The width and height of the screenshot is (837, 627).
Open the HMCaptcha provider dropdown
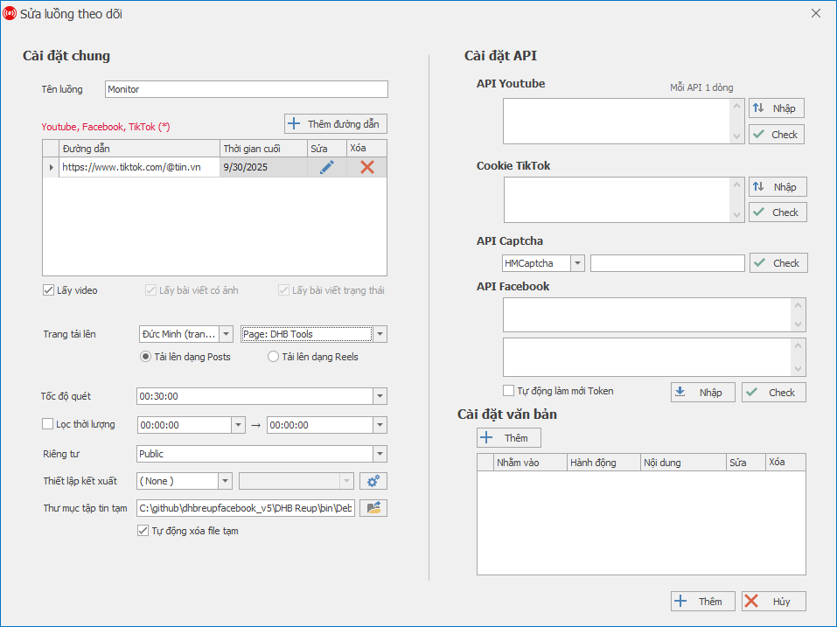[577, 263]
